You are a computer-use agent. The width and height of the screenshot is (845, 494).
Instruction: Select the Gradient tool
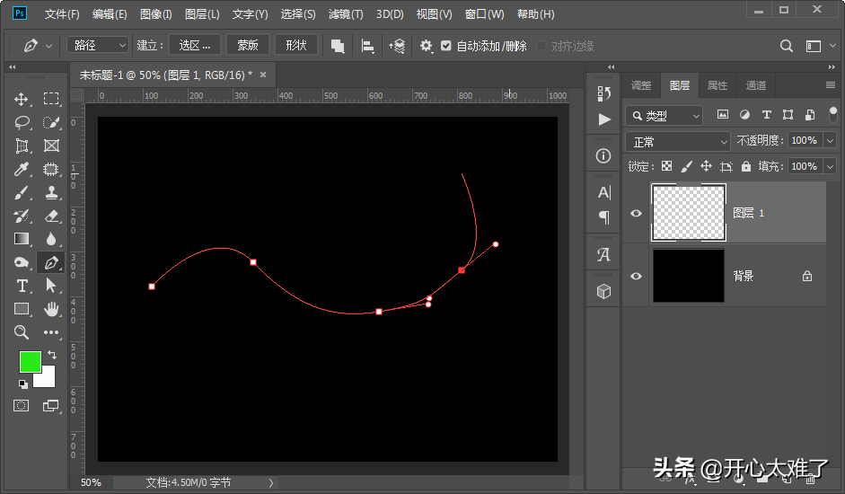22,239
